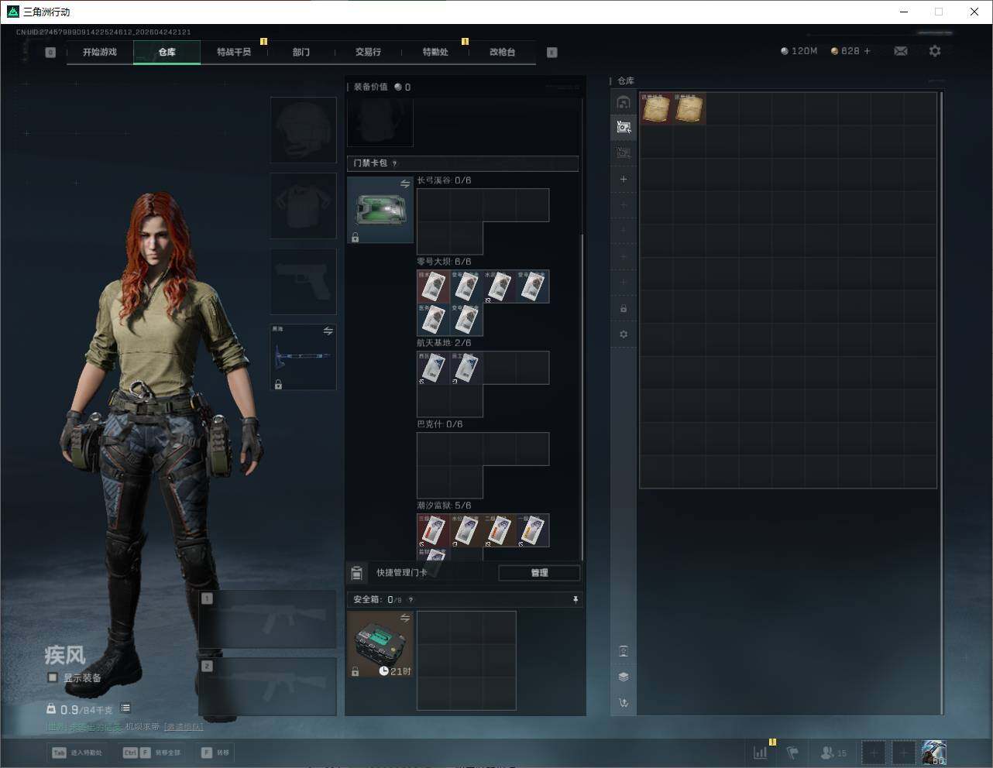Click the safe box thumbnail with 21时 timer

point(380,644)
